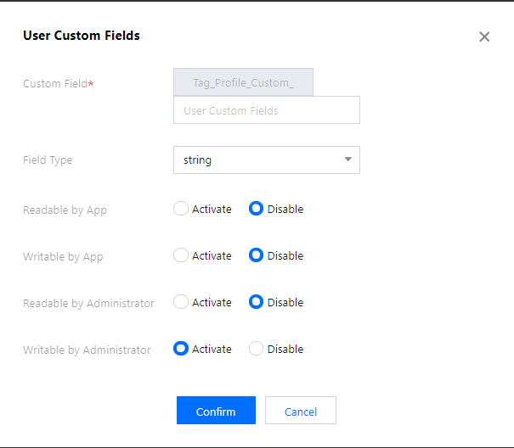The width and height of the screenshot is (514, 448).
Task: Open the Field Type string dropdown
Action: click(x=267, y=160)
